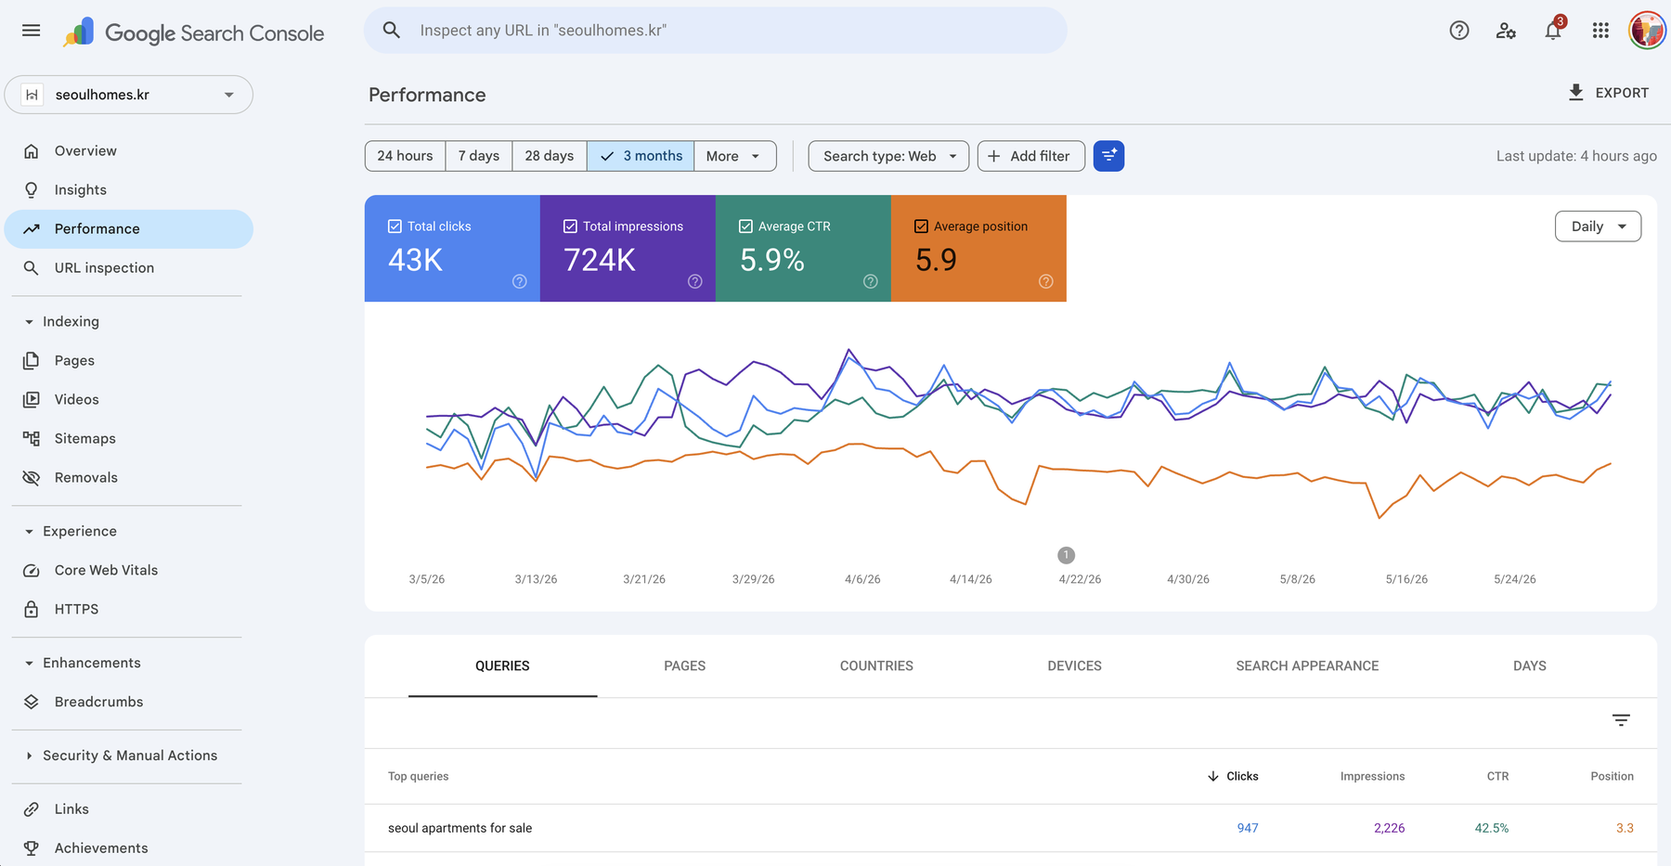Click the Removals crossed-eye icon
Screen dimensions: 1671x866
pyautogui.click(x=32, y=478)
